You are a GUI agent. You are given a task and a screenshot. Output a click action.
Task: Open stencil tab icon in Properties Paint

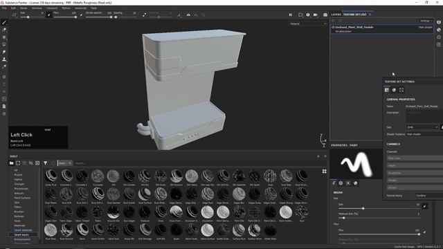[x=348, y=183]
